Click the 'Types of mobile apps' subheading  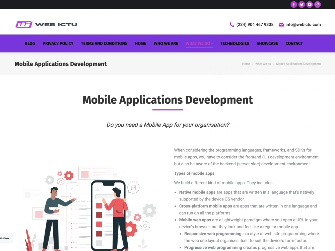(194, 173)
